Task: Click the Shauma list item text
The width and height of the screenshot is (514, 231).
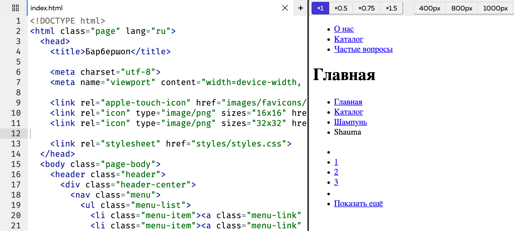Action: point(347,132)
